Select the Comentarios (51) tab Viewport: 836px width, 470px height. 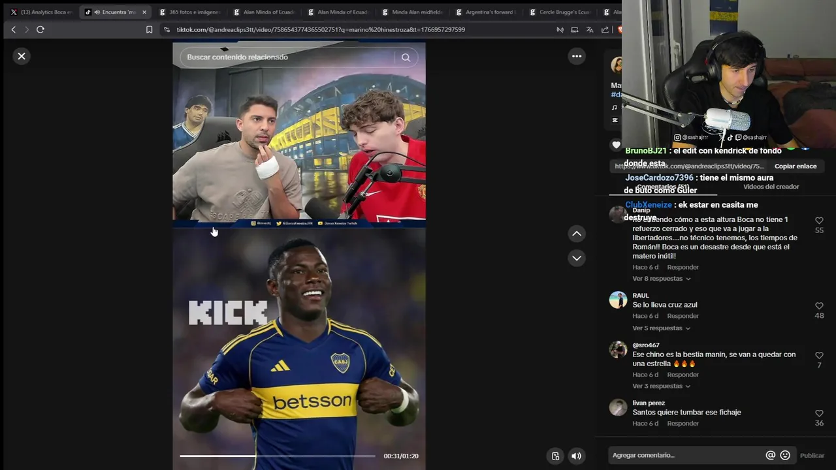pyautogui.click(x=663, y=187)
